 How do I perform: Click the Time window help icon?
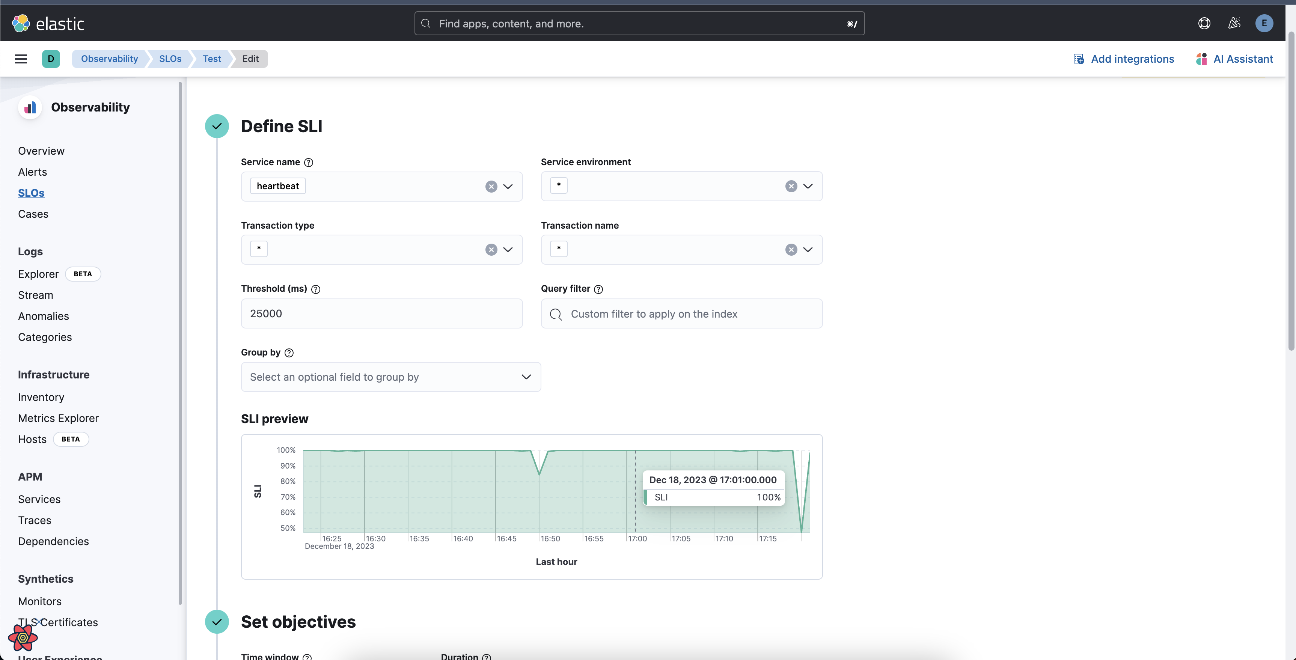coord(307,657)
